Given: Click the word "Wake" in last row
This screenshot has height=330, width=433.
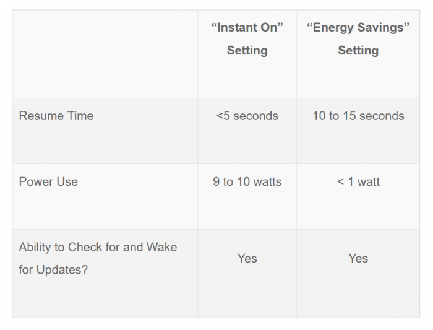Looking at the screenshot, I should click(161, 247).
